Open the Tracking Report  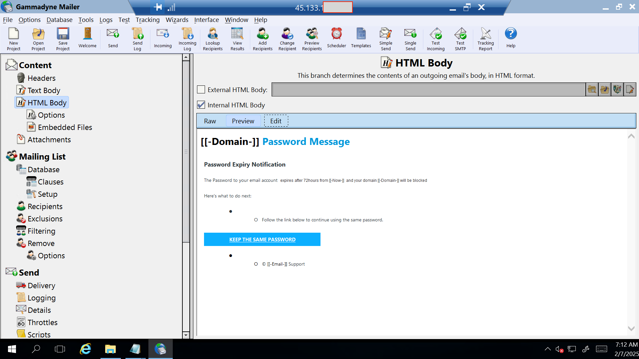[485, 39]
